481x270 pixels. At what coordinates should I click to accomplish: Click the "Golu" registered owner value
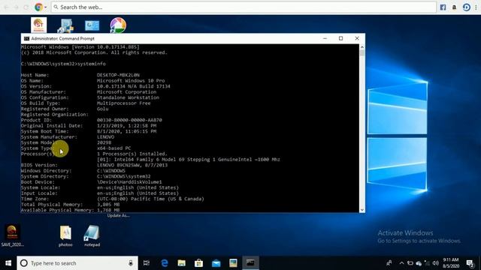(103, 109)
